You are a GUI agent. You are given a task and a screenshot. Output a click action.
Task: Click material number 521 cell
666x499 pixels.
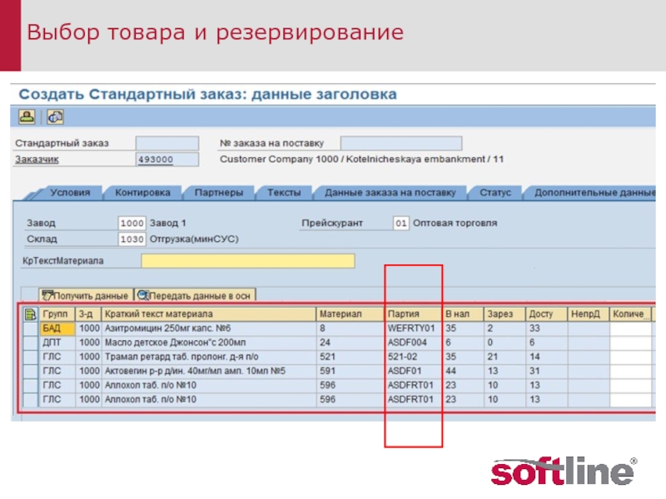[350, 357]
